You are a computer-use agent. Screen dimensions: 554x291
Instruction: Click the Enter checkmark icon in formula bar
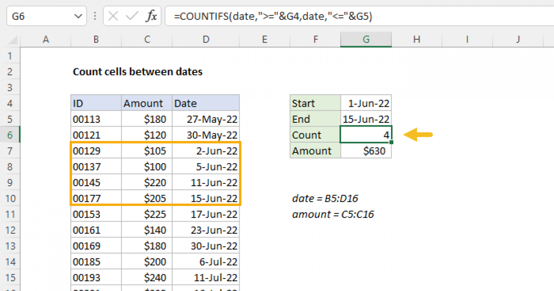click(x=132, y=17)
